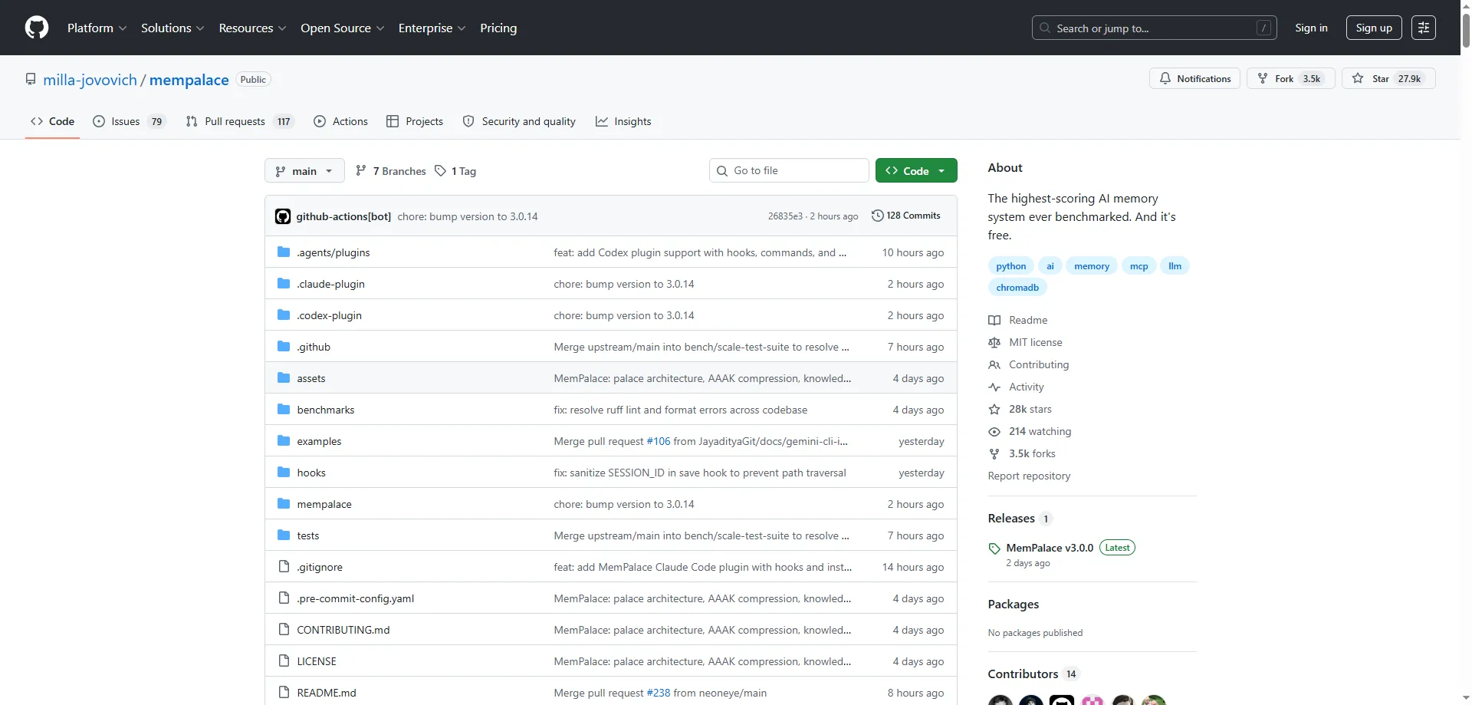Switch to the Insights tab
The height and width of the screenshot is (705, 1472).
click(623, 121)
